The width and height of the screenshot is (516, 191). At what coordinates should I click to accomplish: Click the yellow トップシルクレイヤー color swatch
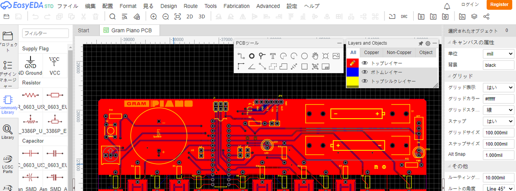pyautogui.click(x=353, y=81)
